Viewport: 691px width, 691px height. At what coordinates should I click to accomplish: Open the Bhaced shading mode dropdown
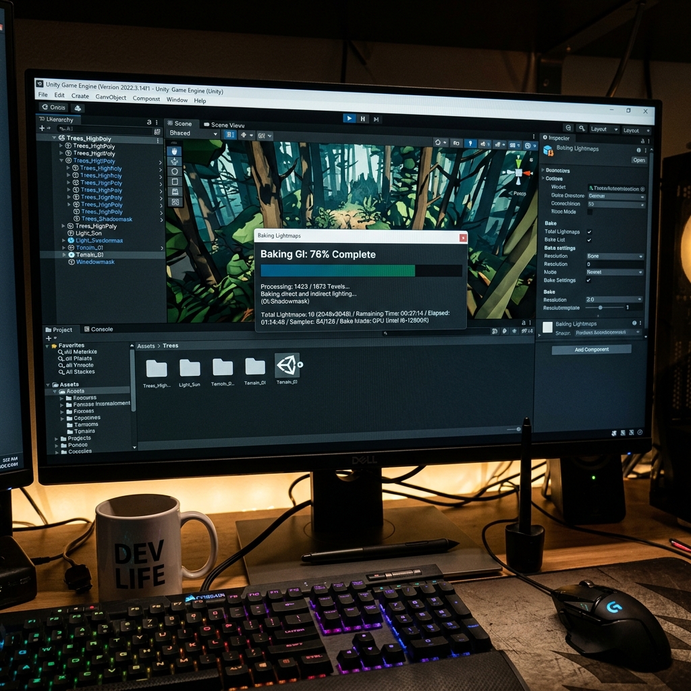coord(193,133)
